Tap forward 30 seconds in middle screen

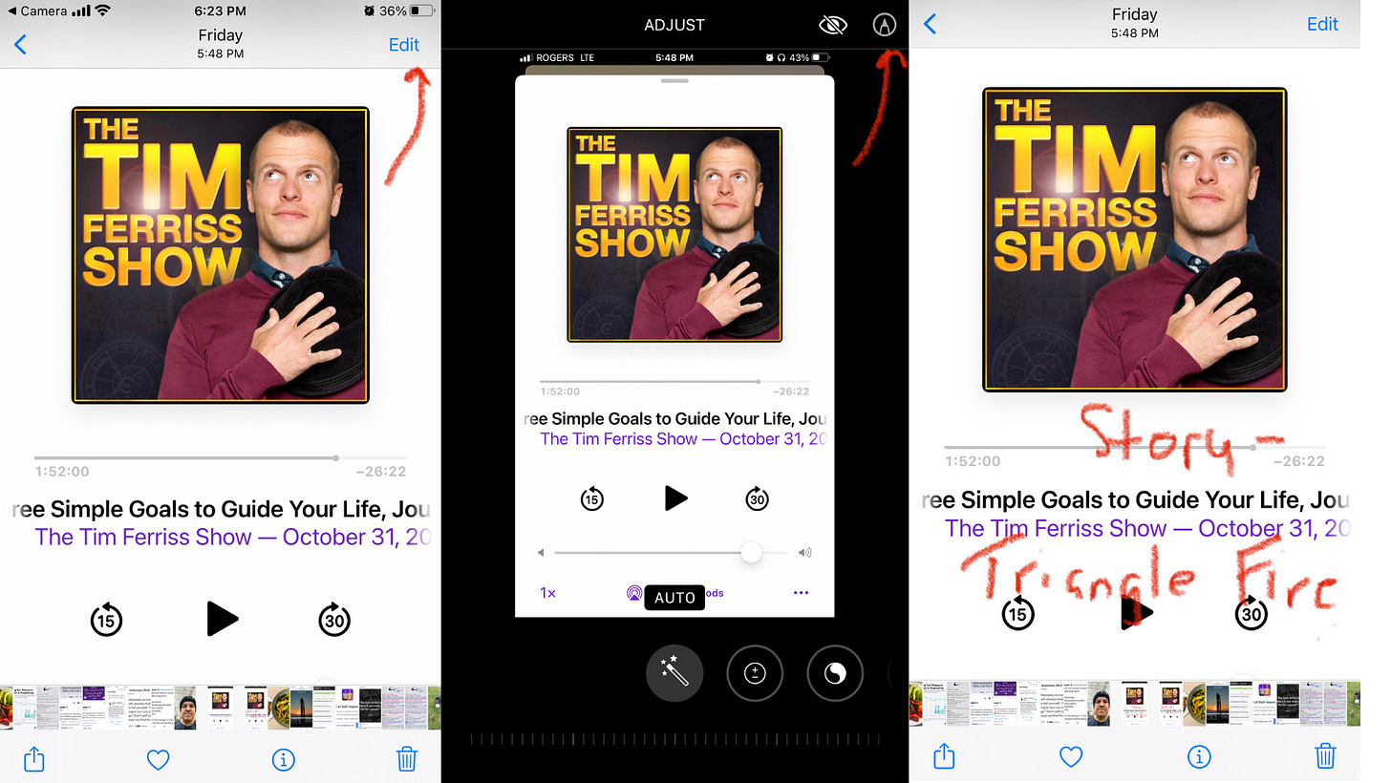coord(758,498)
